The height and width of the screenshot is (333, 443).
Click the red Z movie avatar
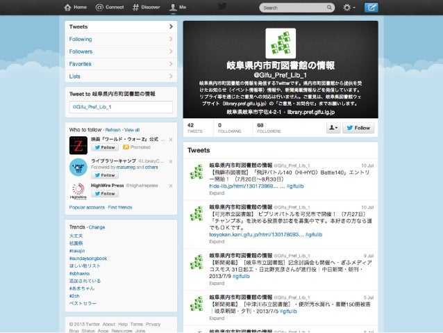point(78,145)
